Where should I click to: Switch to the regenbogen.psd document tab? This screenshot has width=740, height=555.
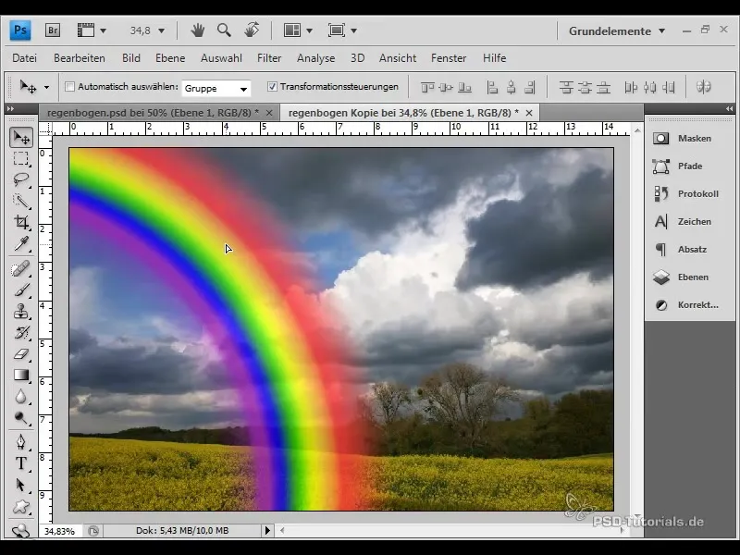coord(153,113)
